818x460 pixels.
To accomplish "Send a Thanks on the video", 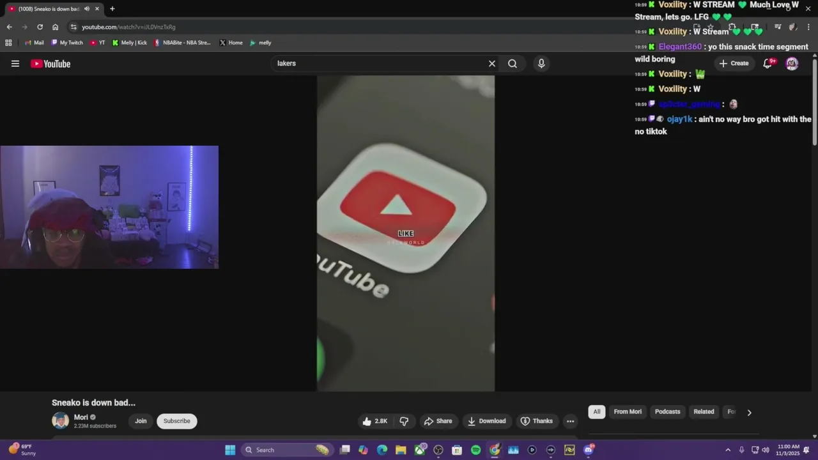I will click(536, 421).
